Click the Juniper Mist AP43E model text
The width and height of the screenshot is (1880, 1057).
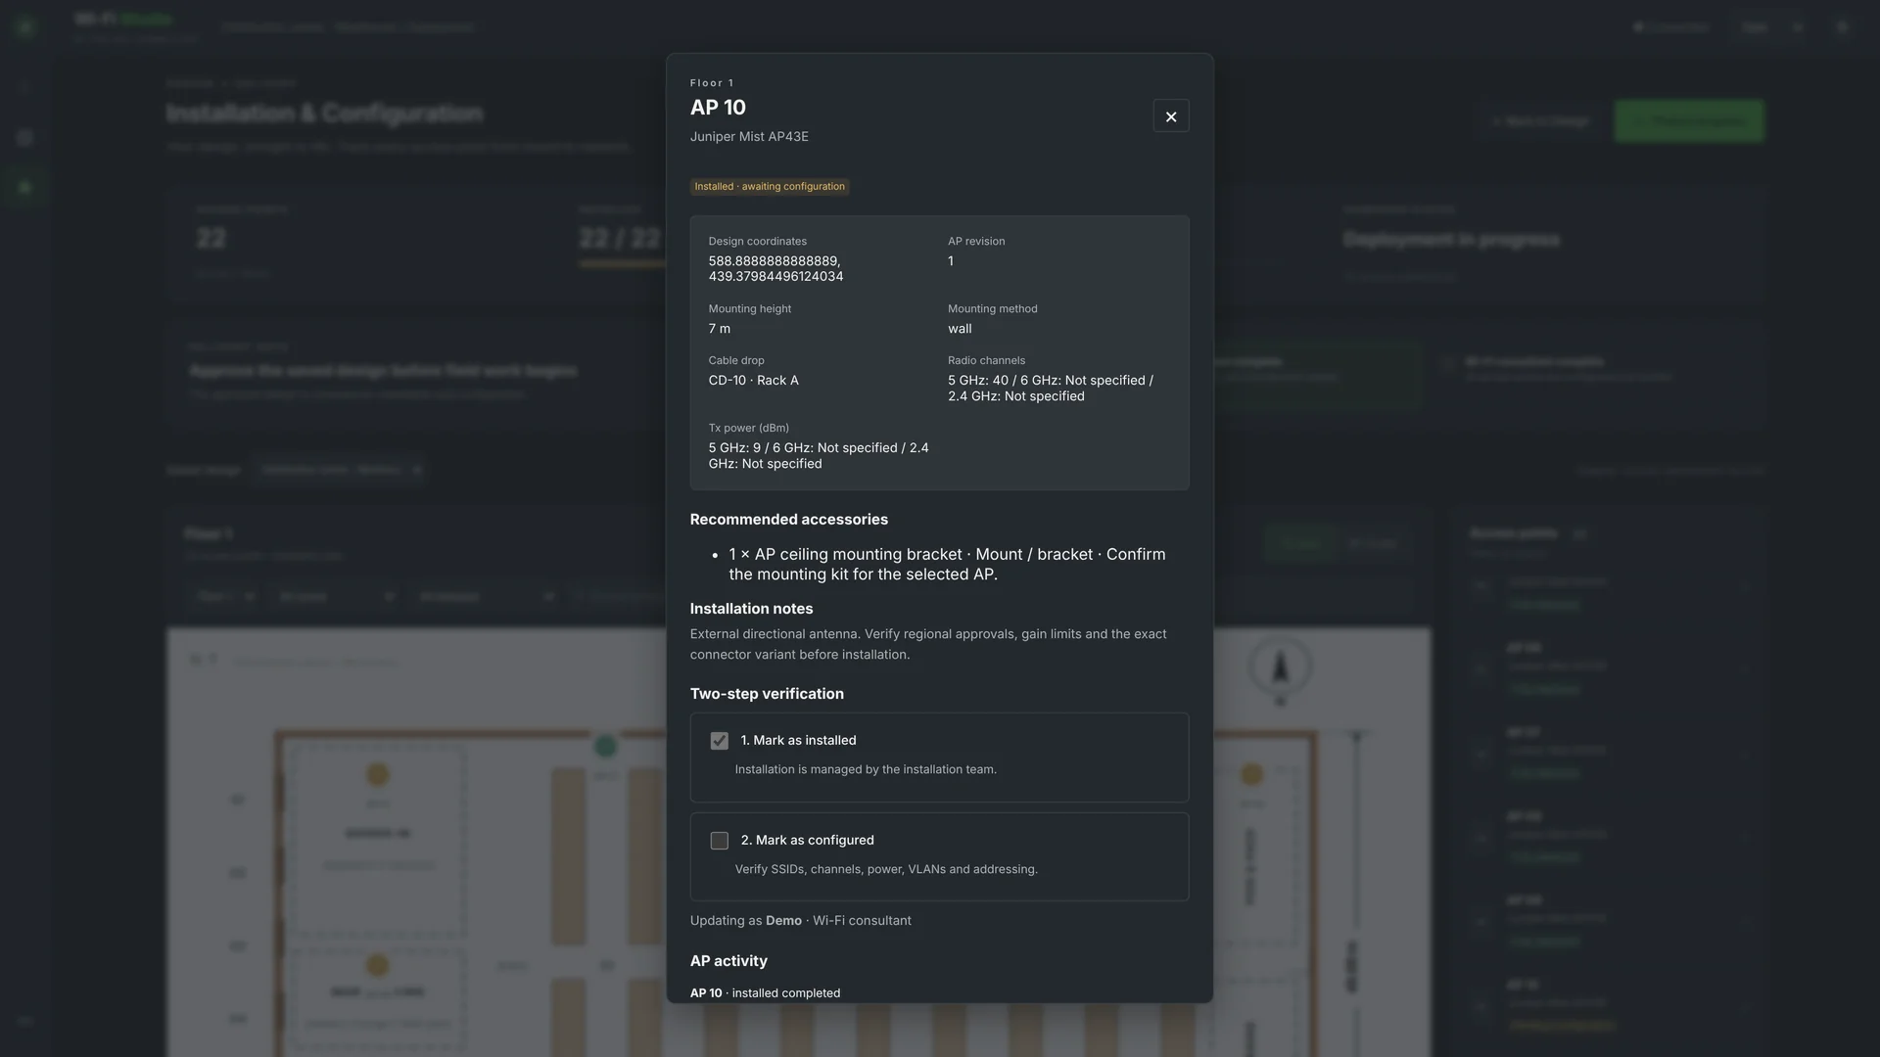[749, 137]
